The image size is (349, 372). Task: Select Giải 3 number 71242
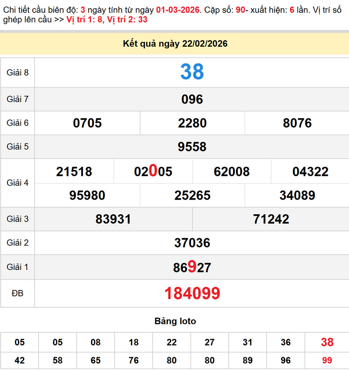point(271,219)
